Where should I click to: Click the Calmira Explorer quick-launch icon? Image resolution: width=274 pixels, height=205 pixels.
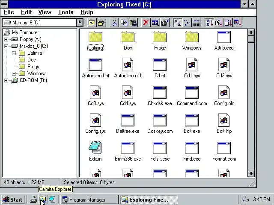coord(43,199)
